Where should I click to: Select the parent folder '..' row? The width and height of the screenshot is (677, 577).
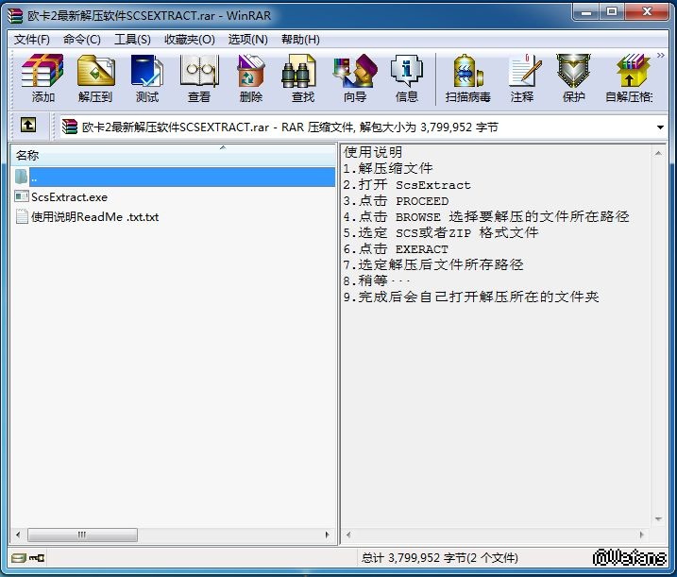175,178
